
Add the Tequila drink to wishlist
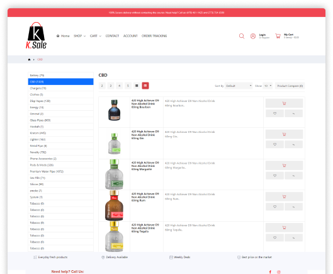(x=274, y=237)
